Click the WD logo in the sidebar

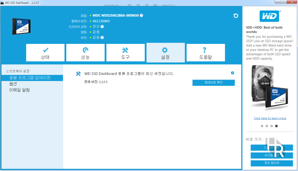(x=270, y=16)
